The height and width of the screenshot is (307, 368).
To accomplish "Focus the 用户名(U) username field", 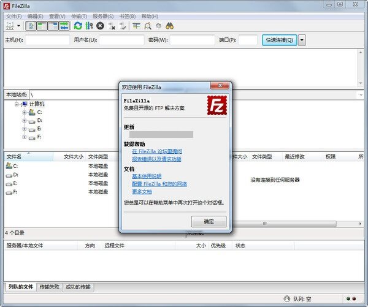I will [x=121, y=40].
